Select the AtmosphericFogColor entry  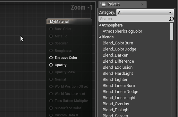tap(123, 31)
